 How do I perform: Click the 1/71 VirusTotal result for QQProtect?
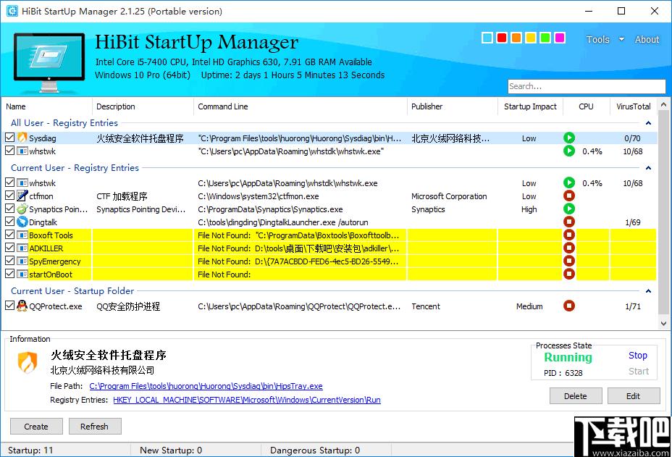[633, 306]
